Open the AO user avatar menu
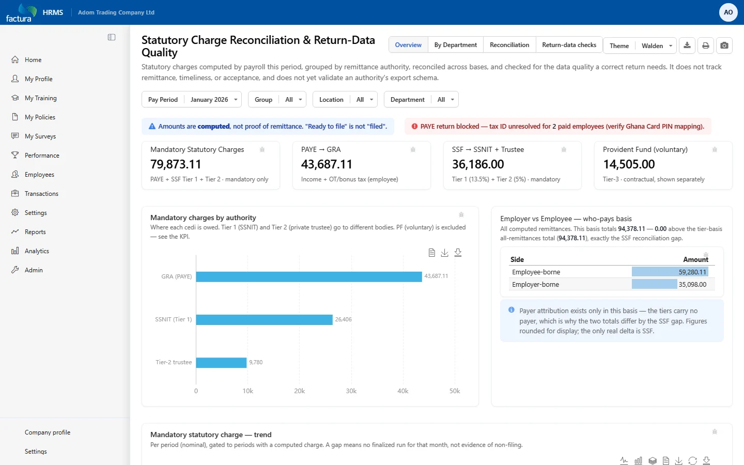The width and height of the screenshot is (744, 465). (x=728, y=12)
